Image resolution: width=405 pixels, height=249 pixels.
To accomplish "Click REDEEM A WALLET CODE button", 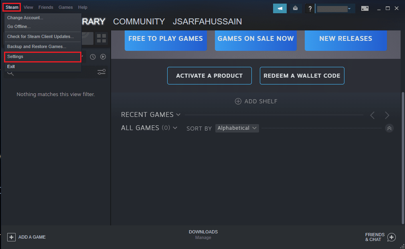I will pyautogui.click(x=302, y=76).
